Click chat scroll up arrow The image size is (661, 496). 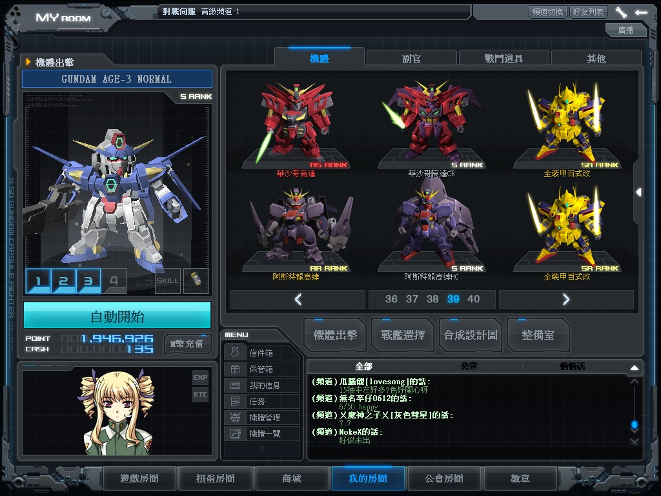point(635,381)
